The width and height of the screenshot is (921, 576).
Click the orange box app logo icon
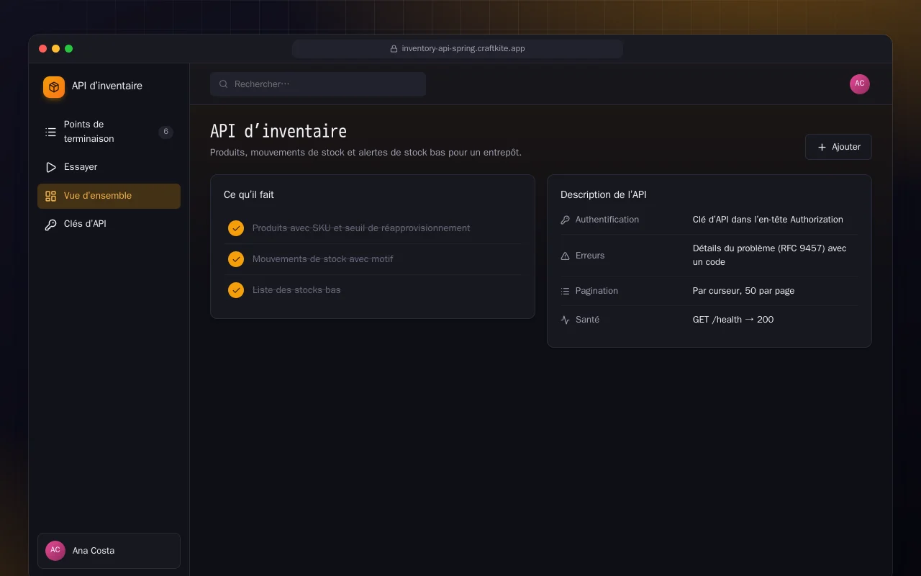(54, 87)
